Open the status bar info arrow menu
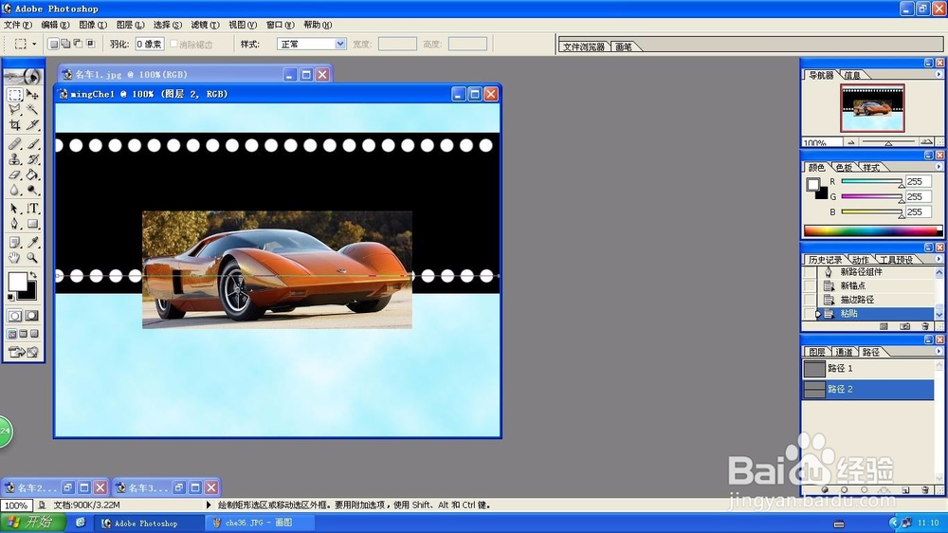 click(x=209, y=505)
